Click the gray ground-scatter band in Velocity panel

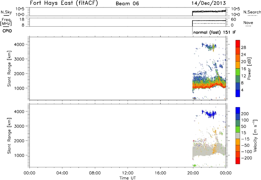click(209, 149)
